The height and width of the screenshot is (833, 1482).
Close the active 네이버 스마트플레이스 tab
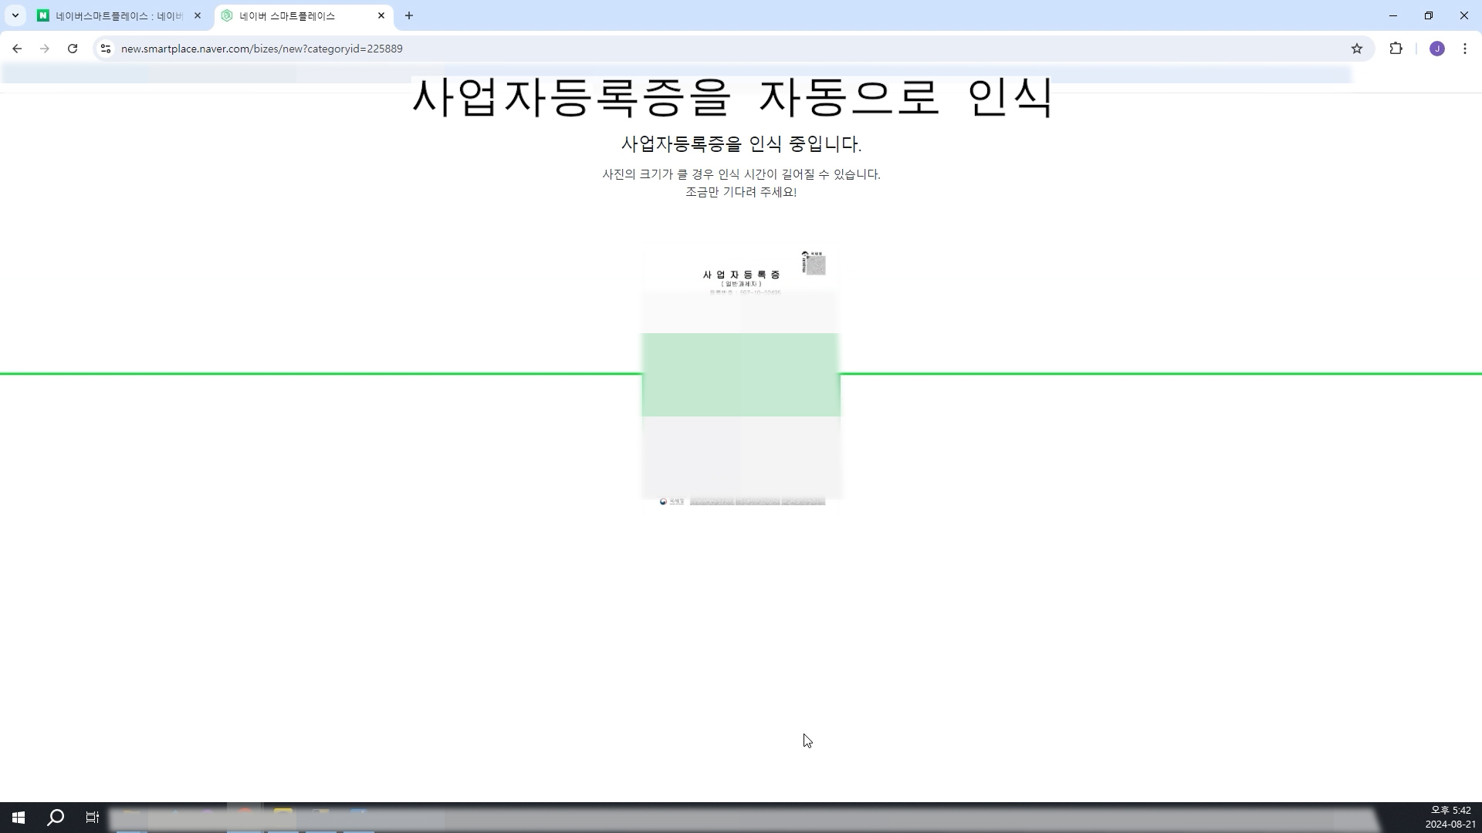[381, 15]
